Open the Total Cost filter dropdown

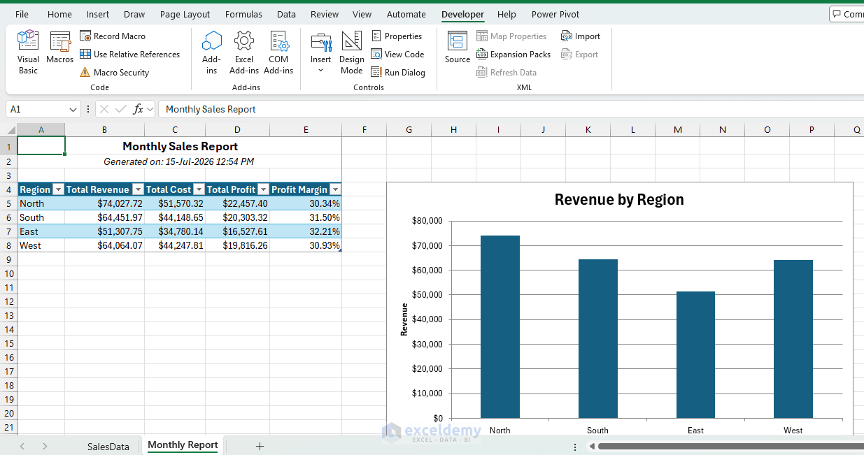click(x=199, y=189)
